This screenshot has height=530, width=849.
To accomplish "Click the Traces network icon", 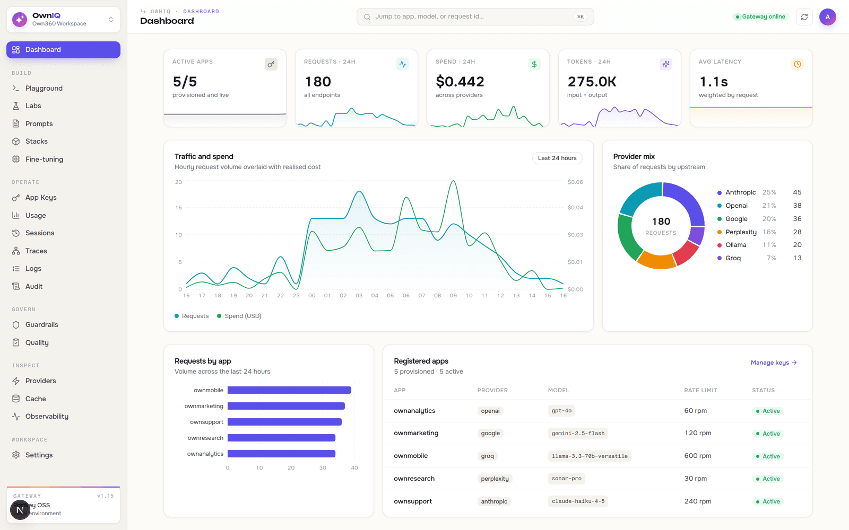I will (x=16, y=251).
